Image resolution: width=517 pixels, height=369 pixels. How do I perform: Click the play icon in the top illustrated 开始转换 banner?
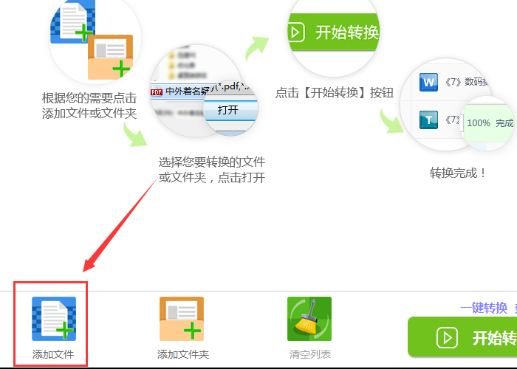(x=296, y=32)
